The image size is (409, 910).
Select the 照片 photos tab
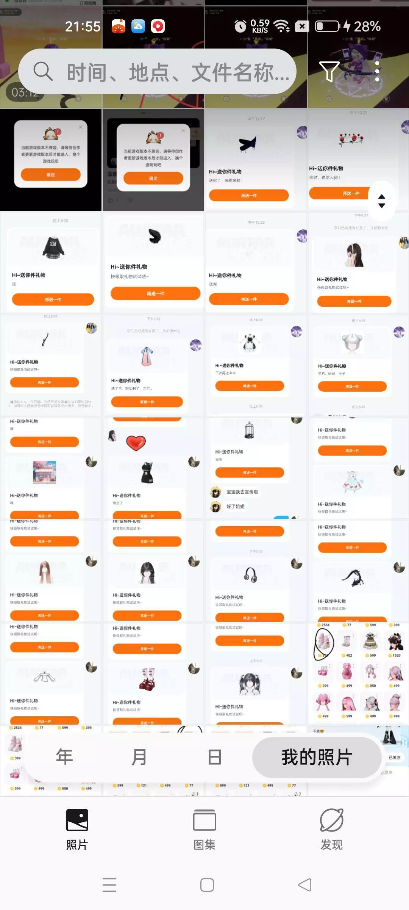coord(77,830)
